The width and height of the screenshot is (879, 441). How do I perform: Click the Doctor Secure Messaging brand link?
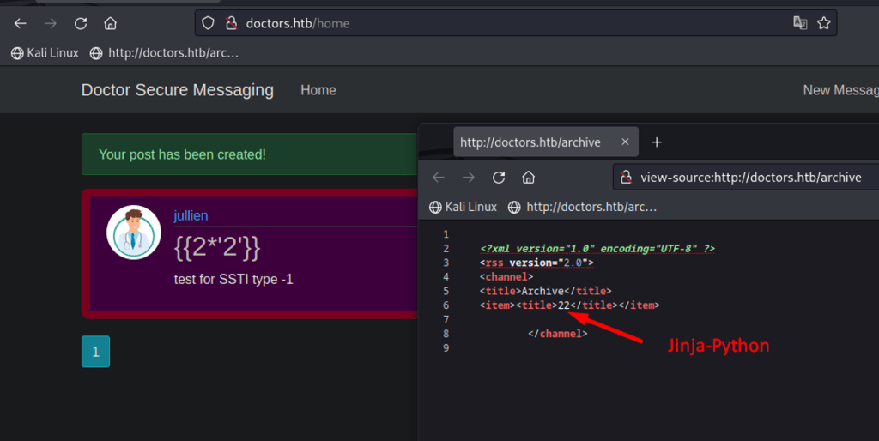pyautogui.click(x=178, y=90)
